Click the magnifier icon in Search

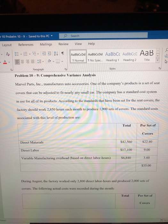[65, 36]
